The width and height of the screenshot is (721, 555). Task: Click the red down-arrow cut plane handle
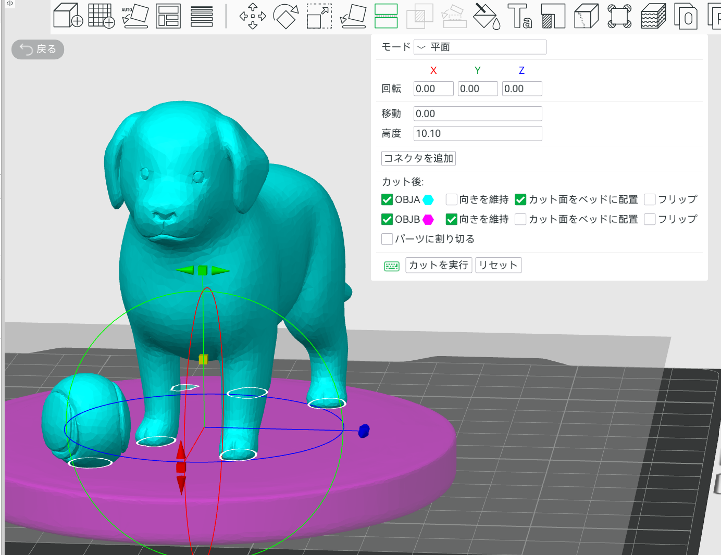[x=181, y=484]
